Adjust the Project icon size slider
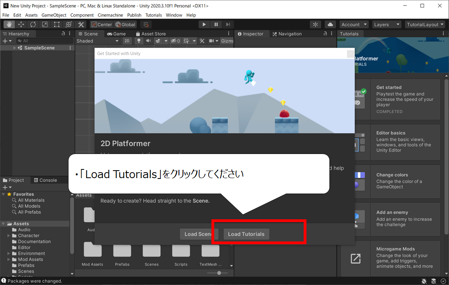Screen dimensions: 449x285 tap(219, 273)
